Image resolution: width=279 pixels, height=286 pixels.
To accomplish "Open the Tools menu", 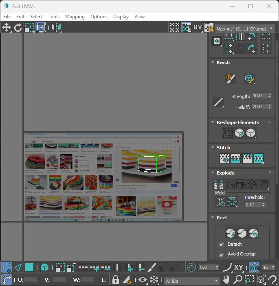I will 54,17.
